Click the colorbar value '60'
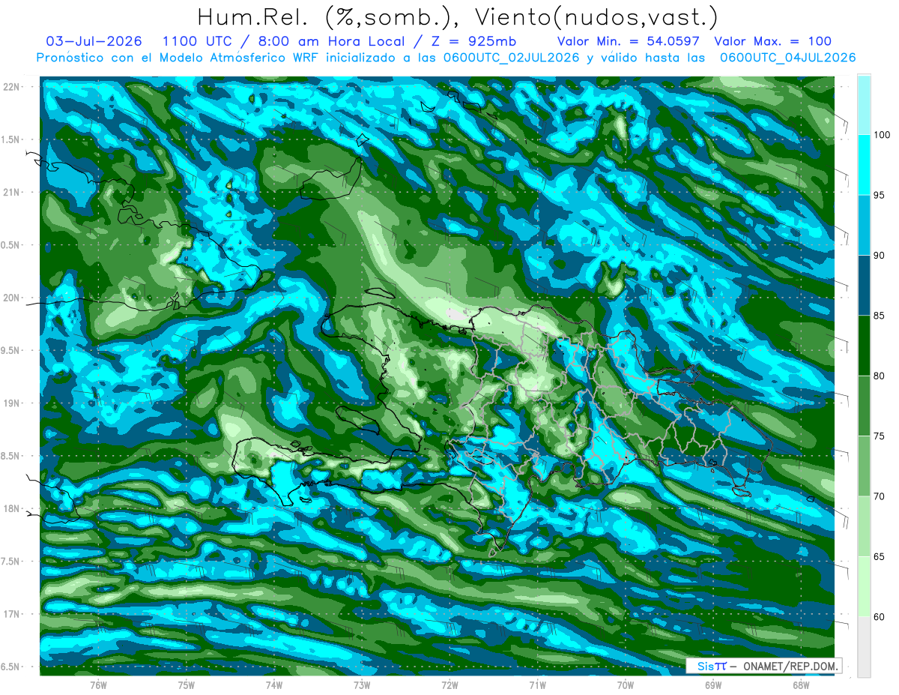The image size is (899, 695). pyautogui.click(x=880, y=617)
